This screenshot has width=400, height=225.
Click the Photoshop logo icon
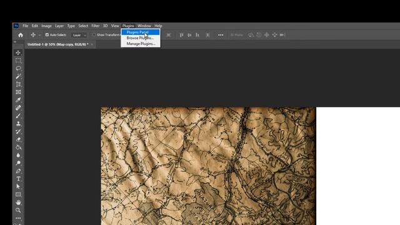(x=16, y=26)
